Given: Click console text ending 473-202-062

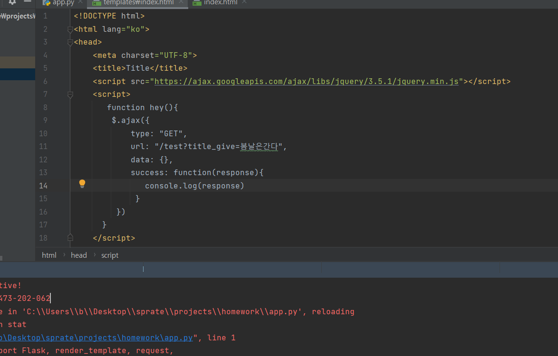Looking at the screenshot, I should [25, 299].
